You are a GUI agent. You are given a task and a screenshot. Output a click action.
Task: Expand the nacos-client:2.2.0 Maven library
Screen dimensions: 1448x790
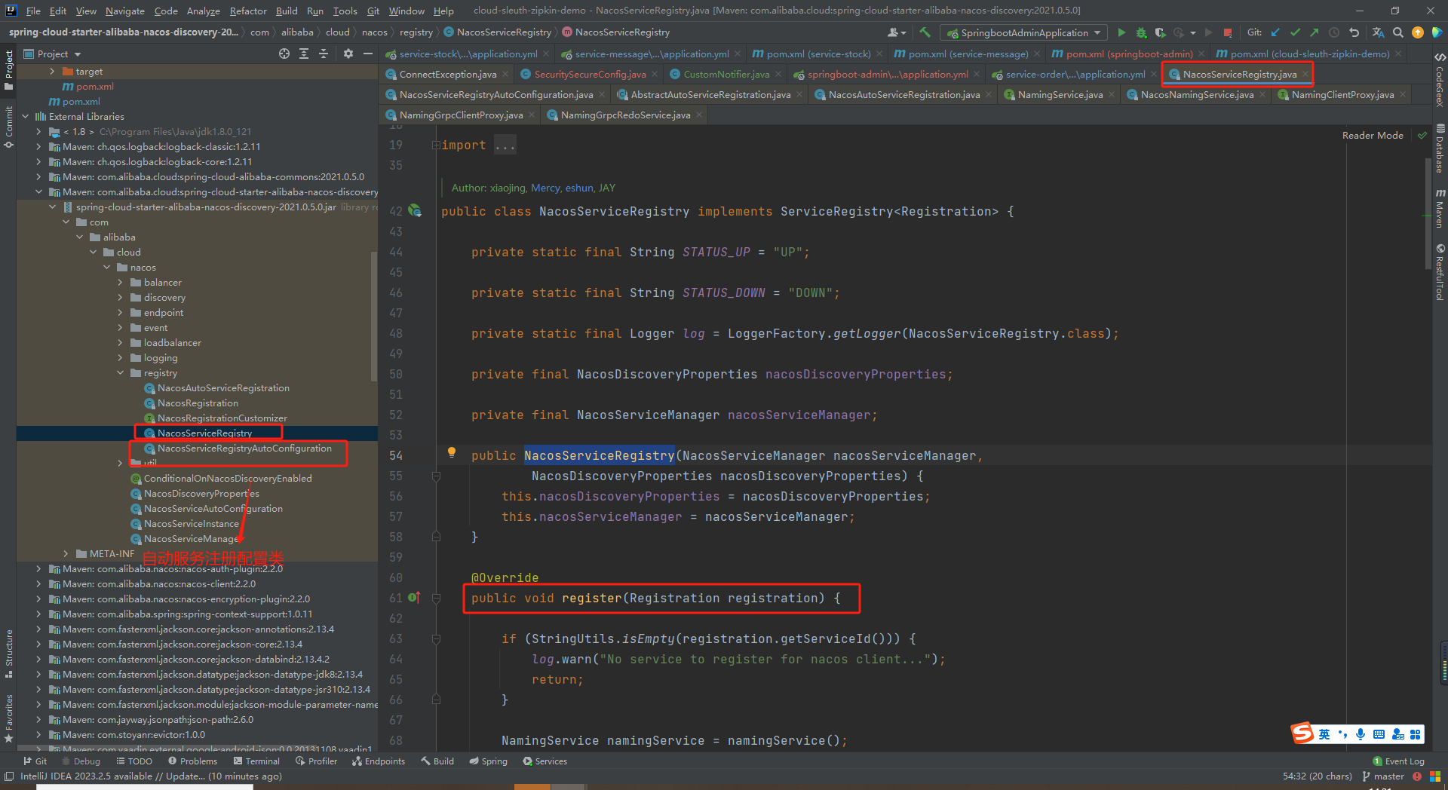click(x=39, y=584)
